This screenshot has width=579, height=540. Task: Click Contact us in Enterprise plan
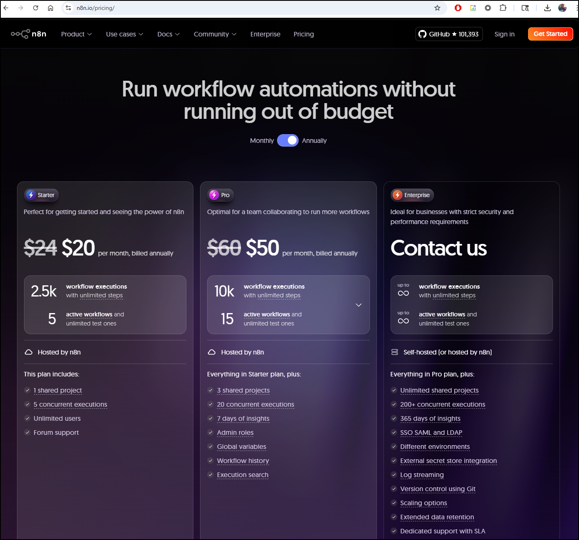[439, 248]
